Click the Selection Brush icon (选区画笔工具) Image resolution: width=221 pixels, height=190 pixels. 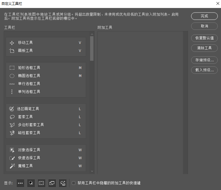[x=11, y=109]
